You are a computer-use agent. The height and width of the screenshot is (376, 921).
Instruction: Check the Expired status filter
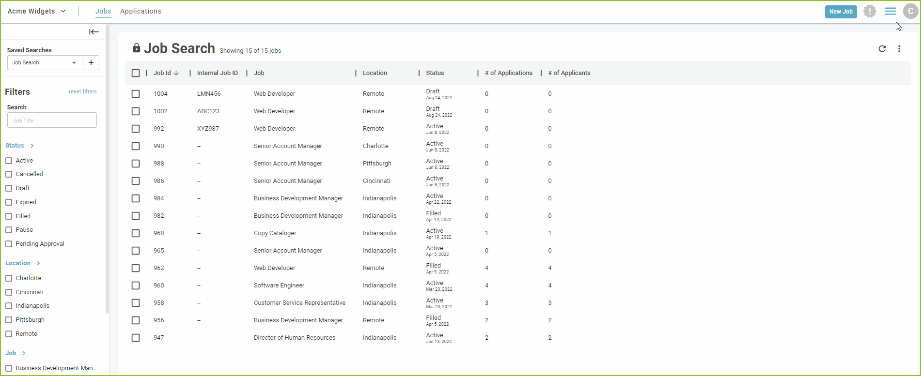[9, 202]
